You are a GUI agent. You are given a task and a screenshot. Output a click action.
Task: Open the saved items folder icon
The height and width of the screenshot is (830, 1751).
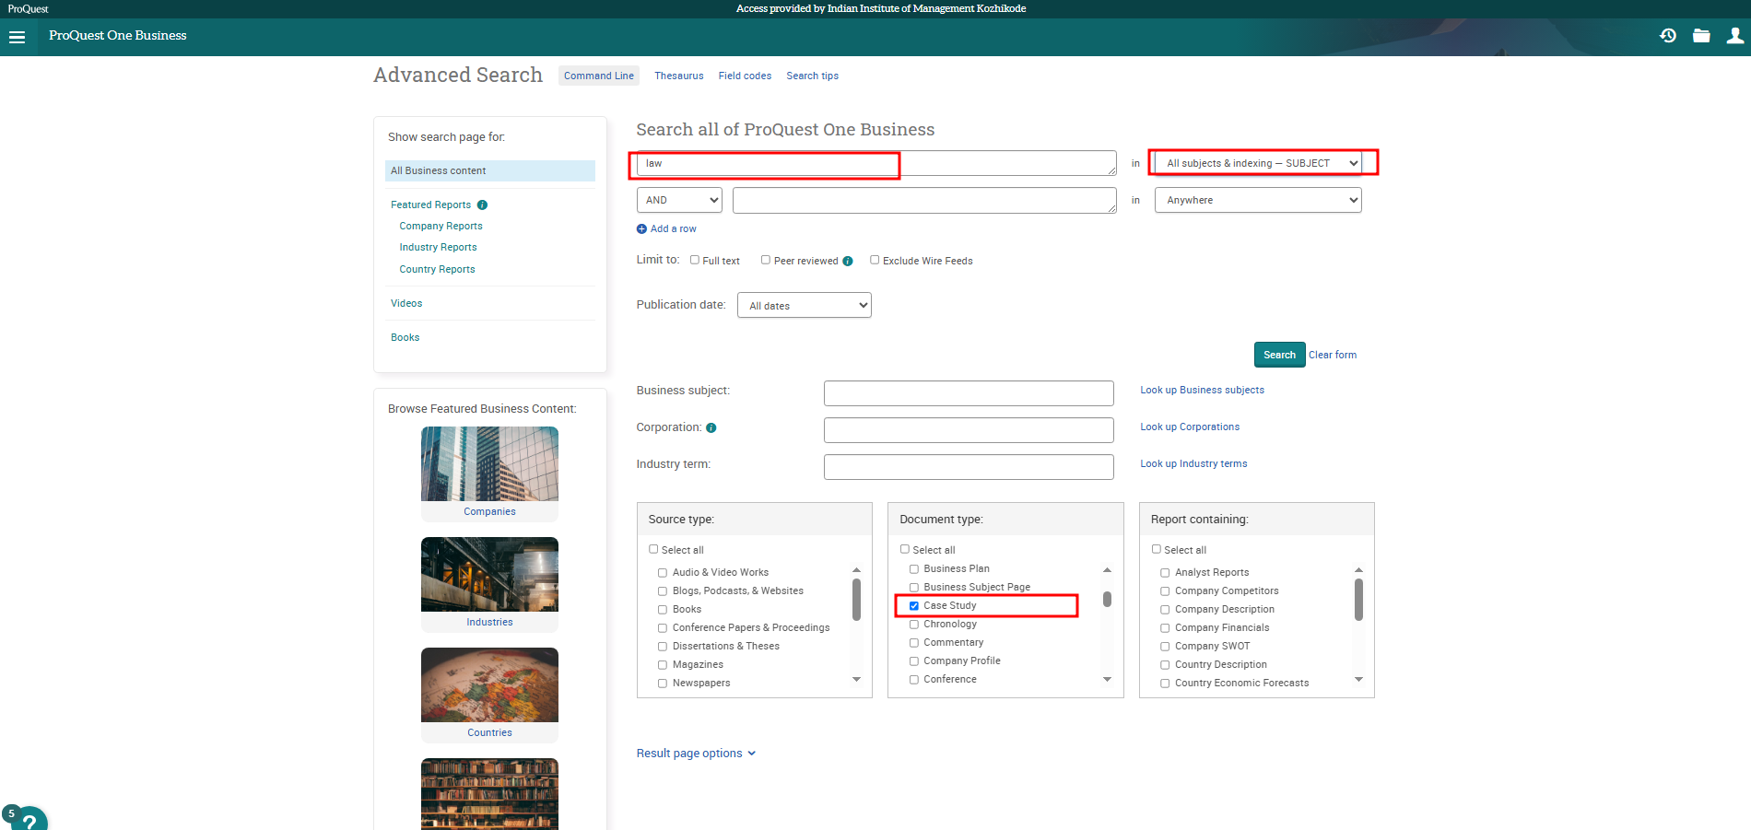click(1701, 36)
